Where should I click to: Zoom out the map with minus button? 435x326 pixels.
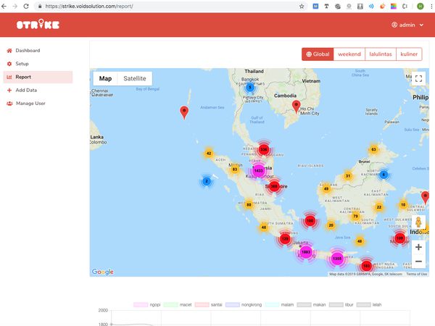pyautogui.click(x=418, y=261)
